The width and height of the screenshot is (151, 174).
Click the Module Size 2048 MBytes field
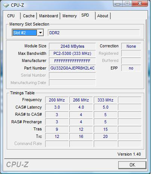tap(72, 46)
